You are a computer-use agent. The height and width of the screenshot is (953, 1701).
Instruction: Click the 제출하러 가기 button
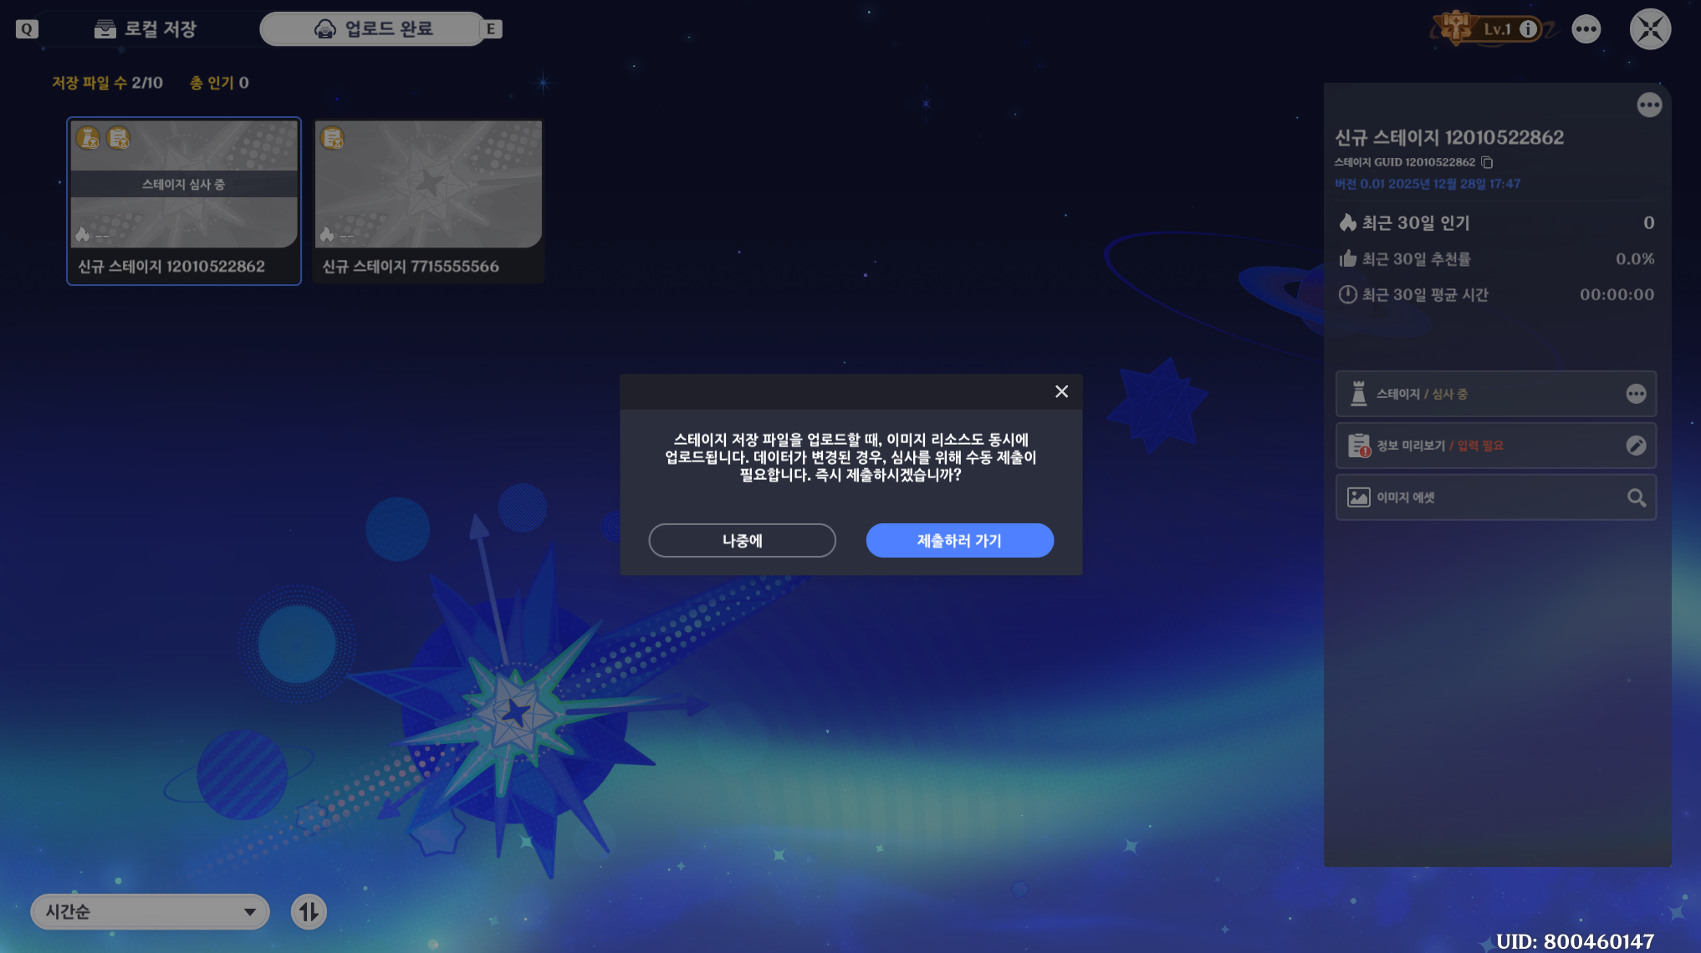[x=959, y=541]
